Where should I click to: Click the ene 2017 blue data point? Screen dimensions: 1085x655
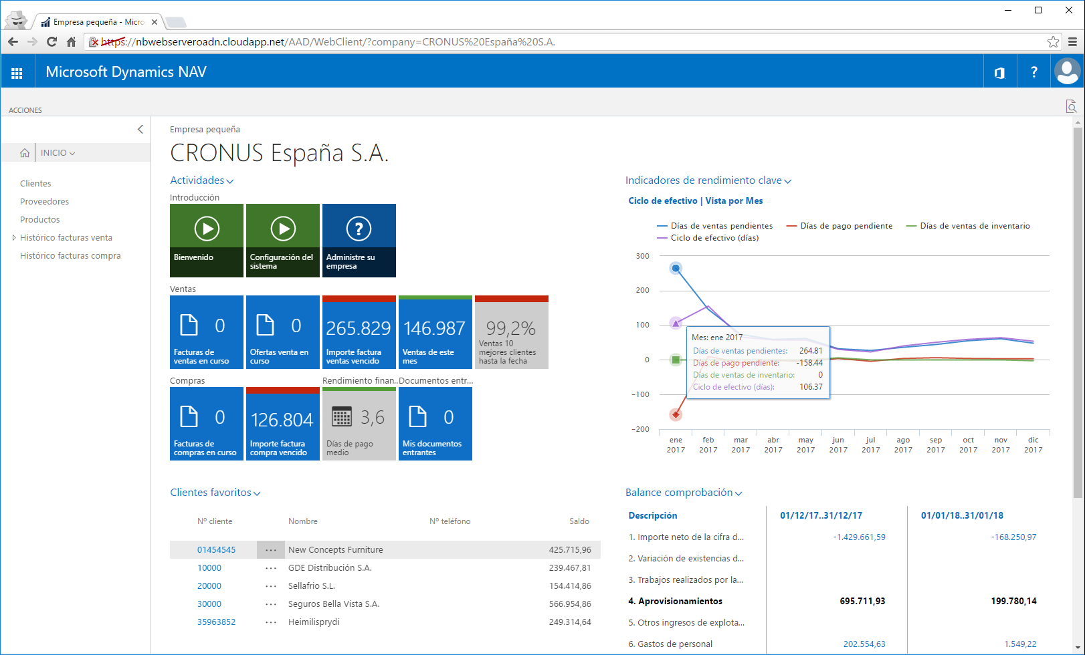coord(676,268)
